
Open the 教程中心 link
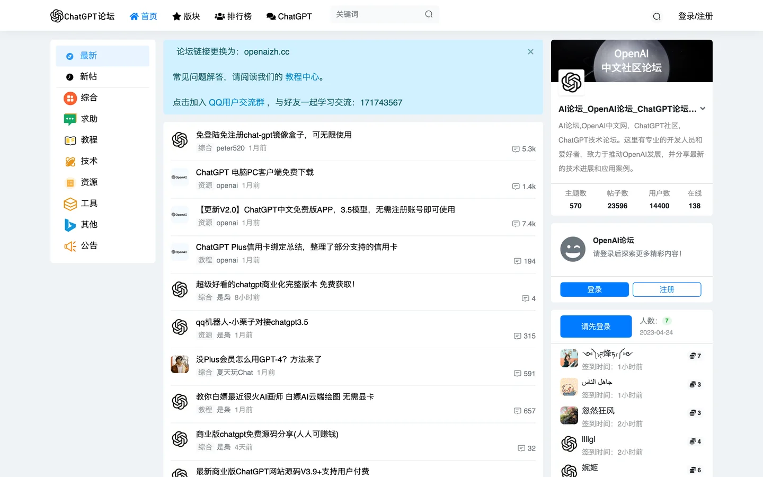302,77
